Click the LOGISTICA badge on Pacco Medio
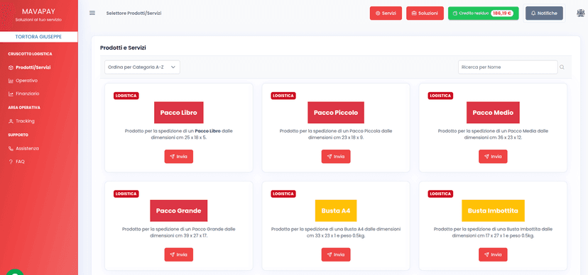This screenshot has width=588, height=275. 440,96
